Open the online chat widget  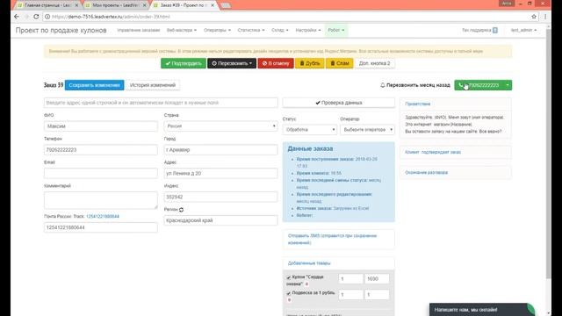point(482,310)
